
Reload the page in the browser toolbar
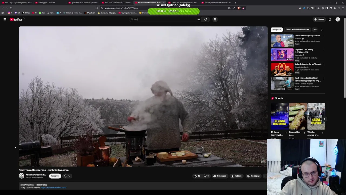[11, 8]
